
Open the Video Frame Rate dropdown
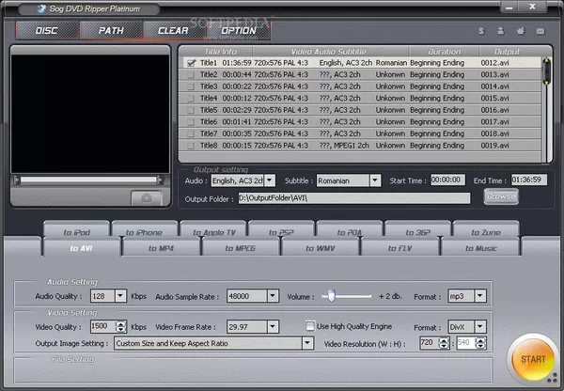[273, 326]
